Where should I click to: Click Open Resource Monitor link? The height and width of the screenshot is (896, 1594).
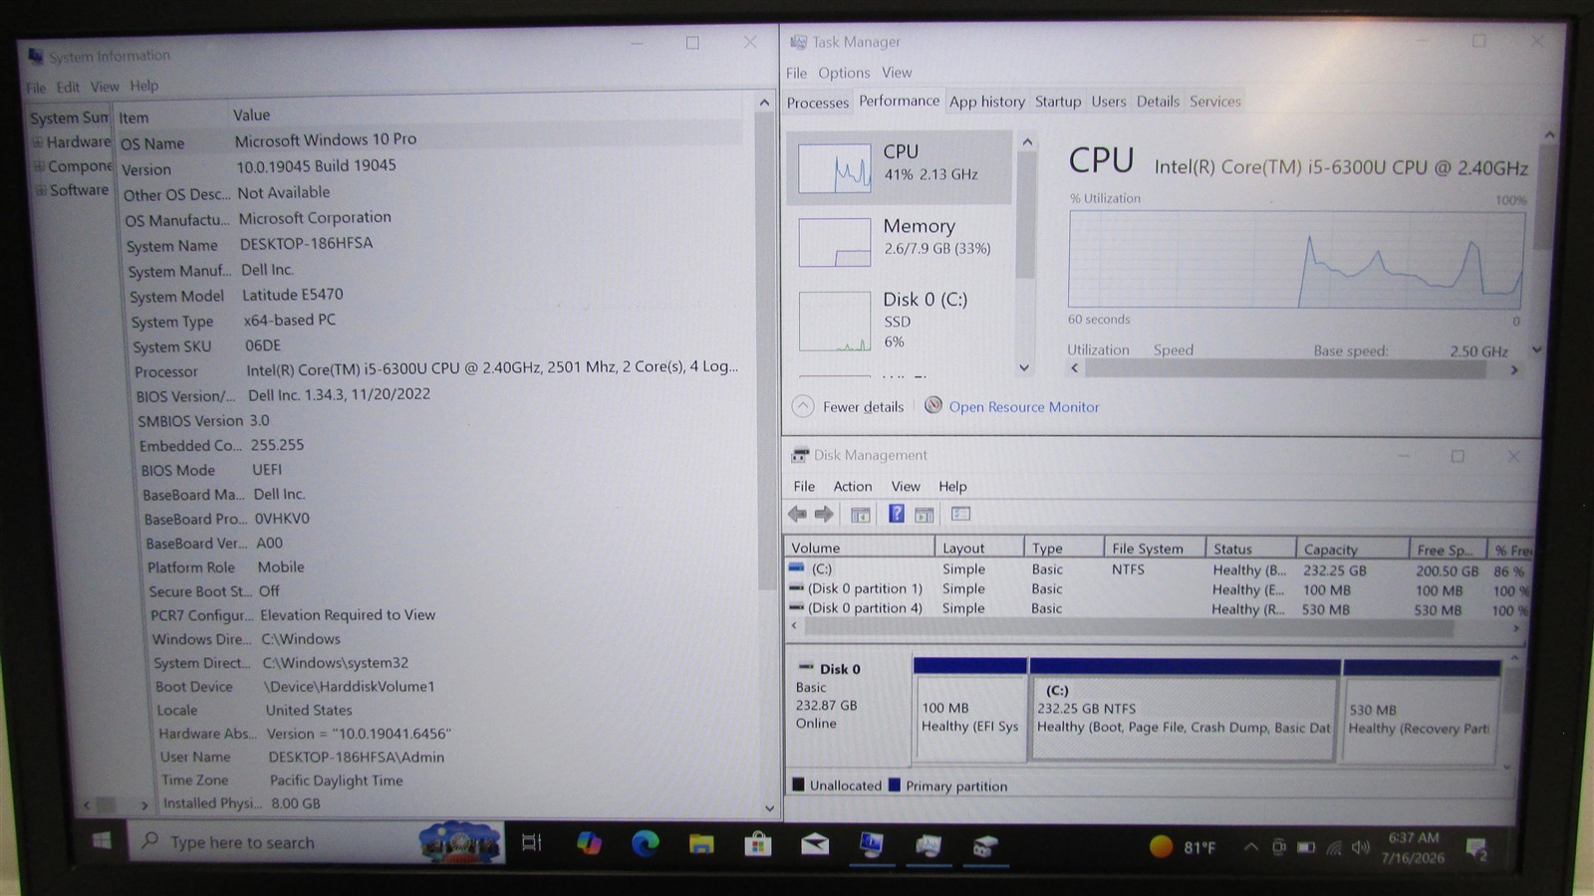coord(1024,406)
